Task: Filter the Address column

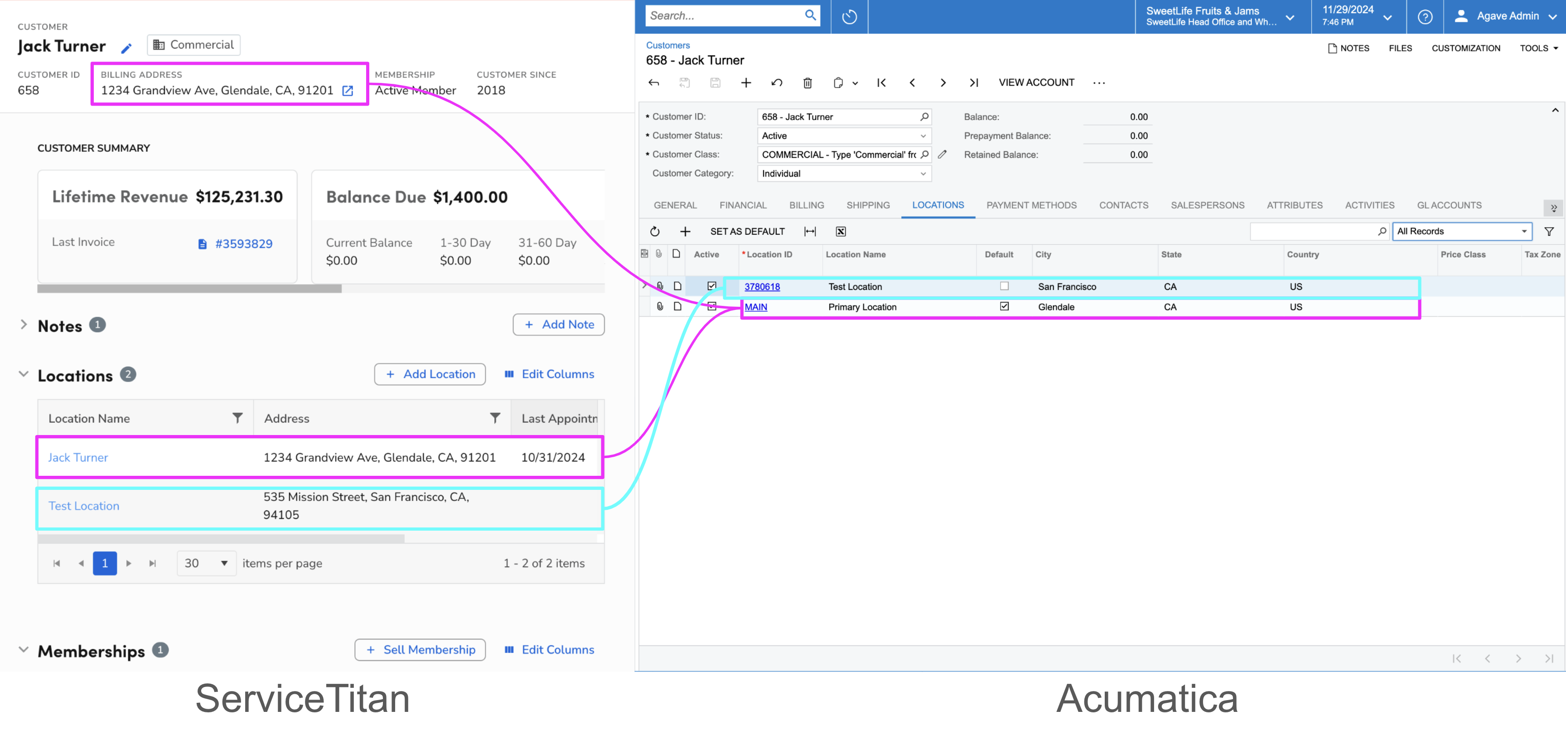Action: (x=495, y=418)
